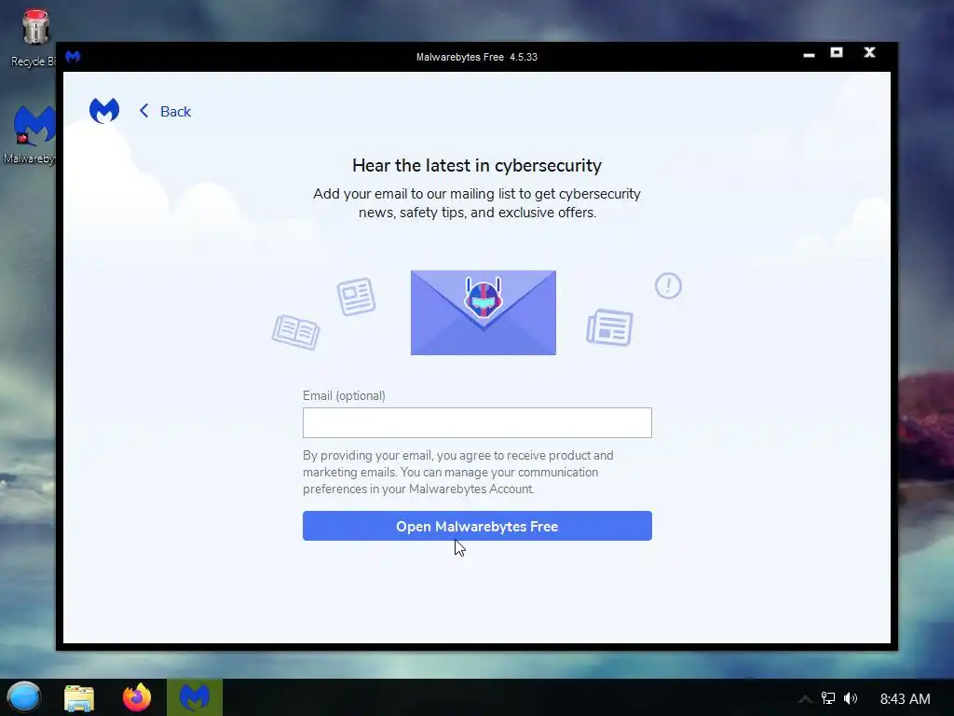Launch Firefox from the taskbar

tap(137, 697)
